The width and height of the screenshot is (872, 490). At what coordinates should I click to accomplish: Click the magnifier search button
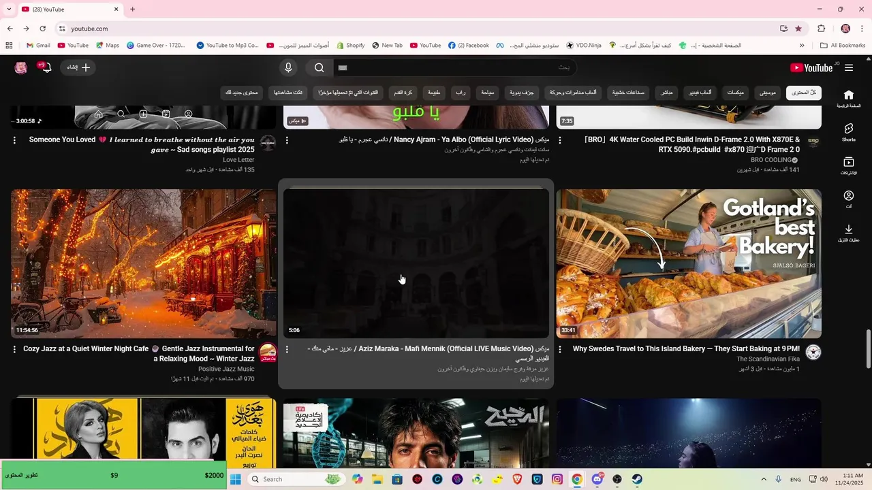pos(319,67)
